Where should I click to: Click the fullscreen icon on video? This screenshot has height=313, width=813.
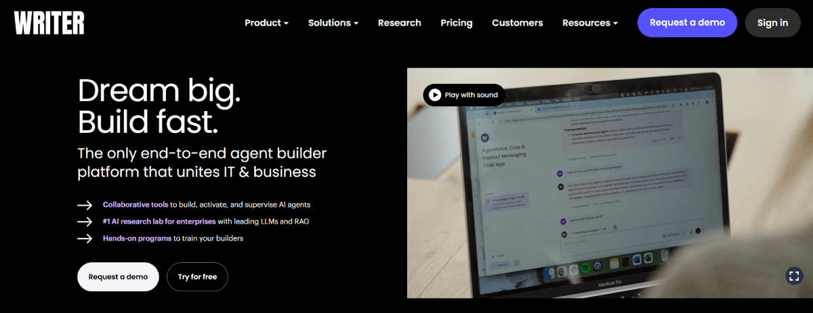tap(794, 275)
